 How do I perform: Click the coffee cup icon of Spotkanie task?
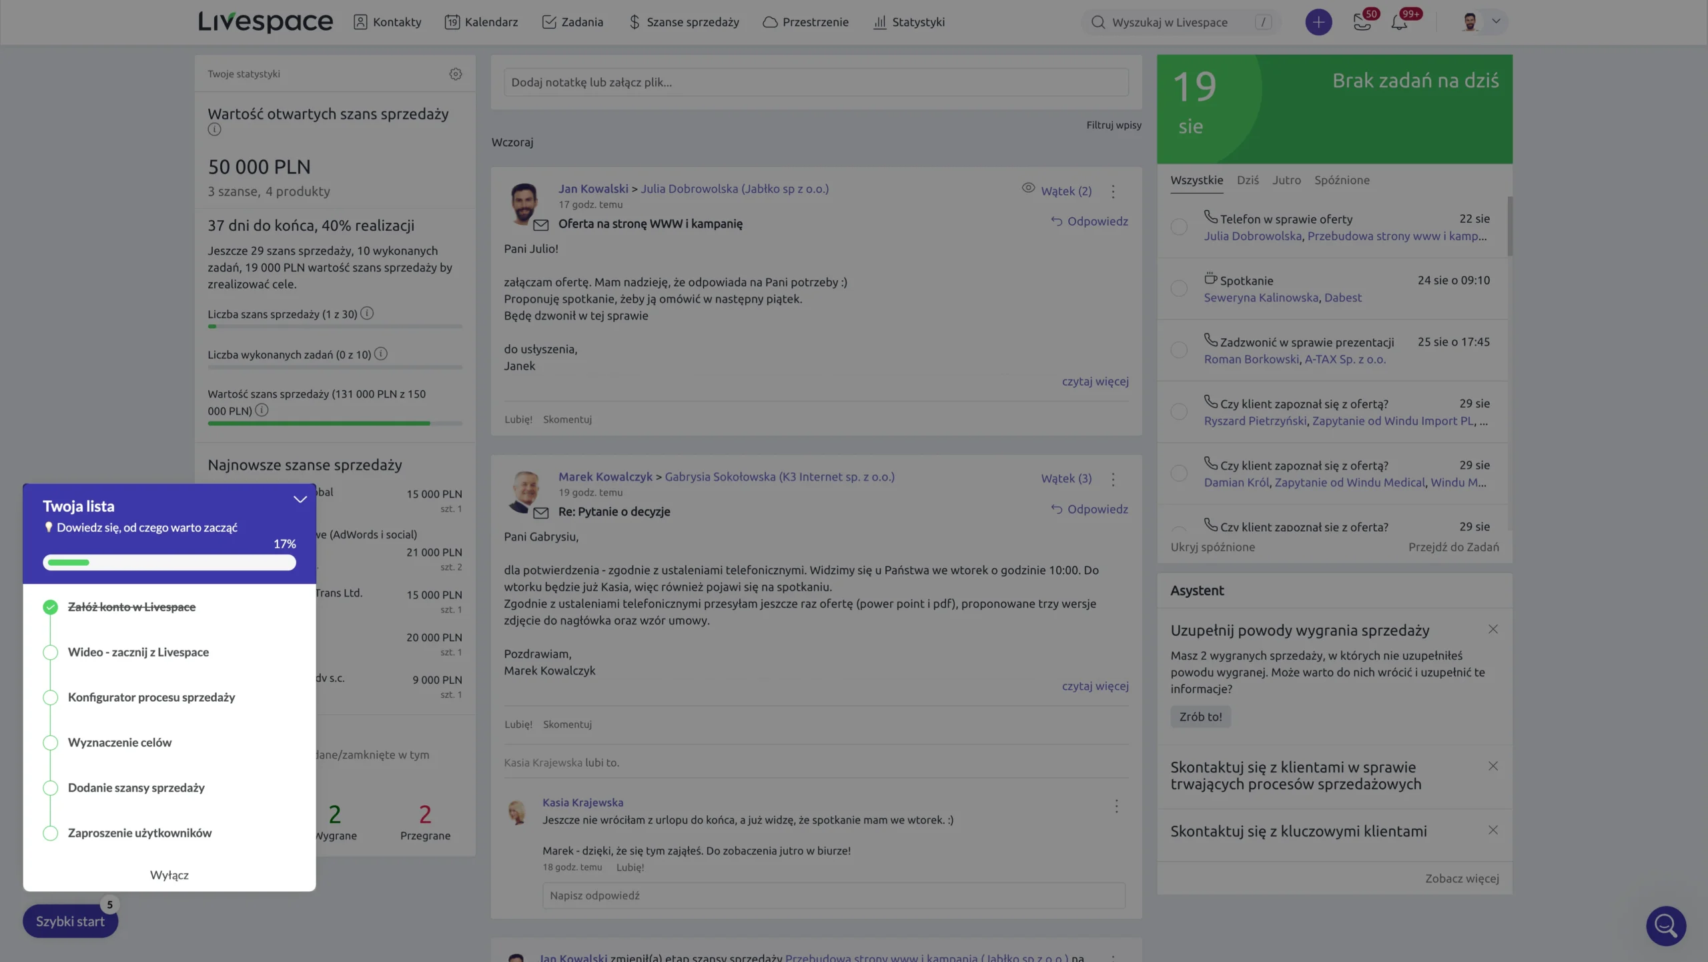[1211, 278]
